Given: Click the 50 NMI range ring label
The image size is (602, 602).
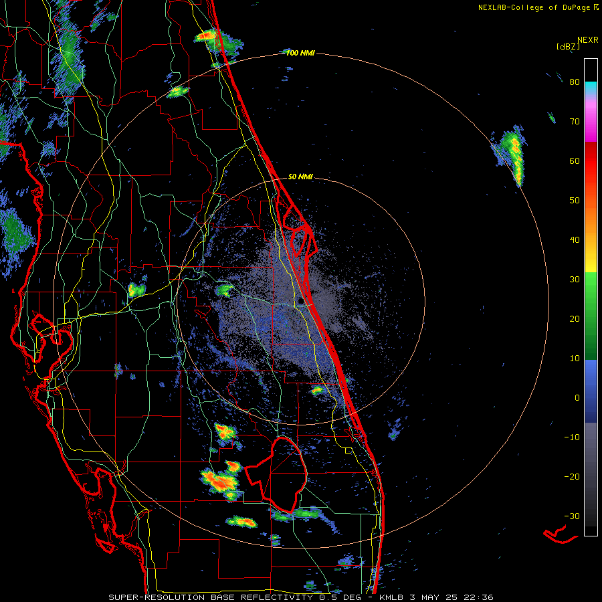Looking at the screenshot, I should click(x=300, y=177).
